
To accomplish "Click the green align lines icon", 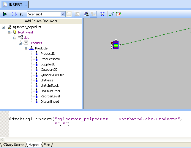I will (111, 14).
